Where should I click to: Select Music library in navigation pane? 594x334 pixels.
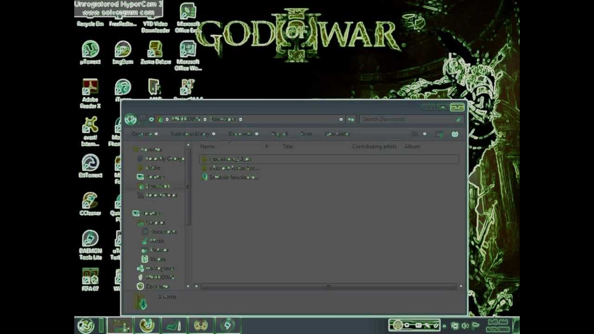tap(153, 241)
